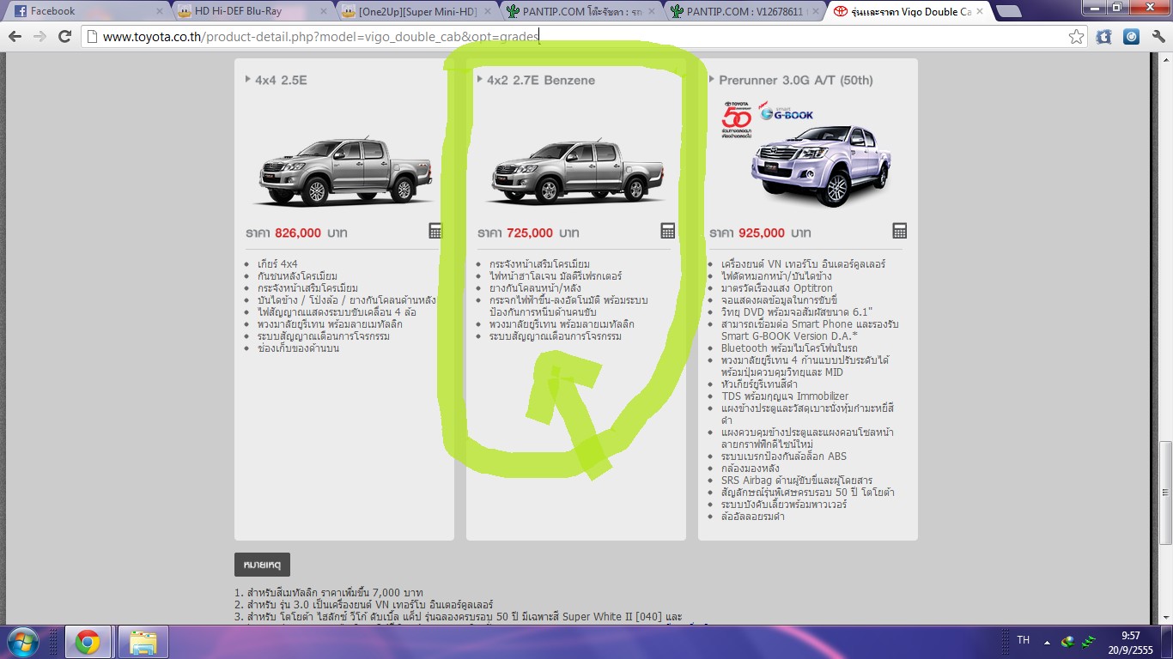Click the 'SRS Airbag' feature line
This screenshot has height=659, width=1173.
pos(797,481)
